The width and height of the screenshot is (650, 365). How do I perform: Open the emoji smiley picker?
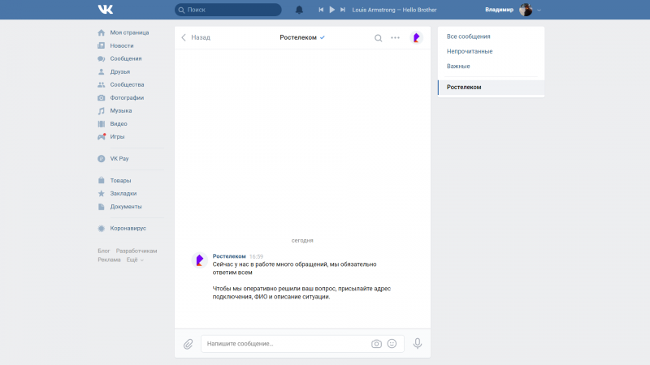392,344
